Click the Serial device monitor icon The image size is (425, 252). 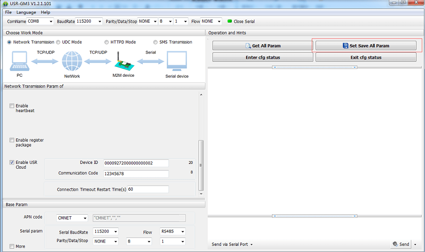(177, 61)
